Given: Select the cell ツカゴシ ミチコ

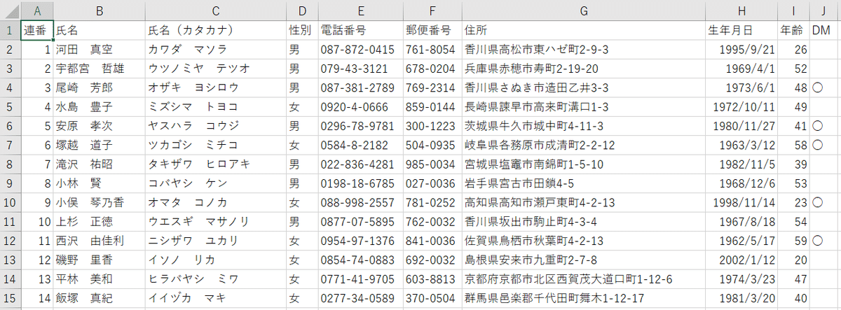Looking at the screenshot, I should point(216,145).
